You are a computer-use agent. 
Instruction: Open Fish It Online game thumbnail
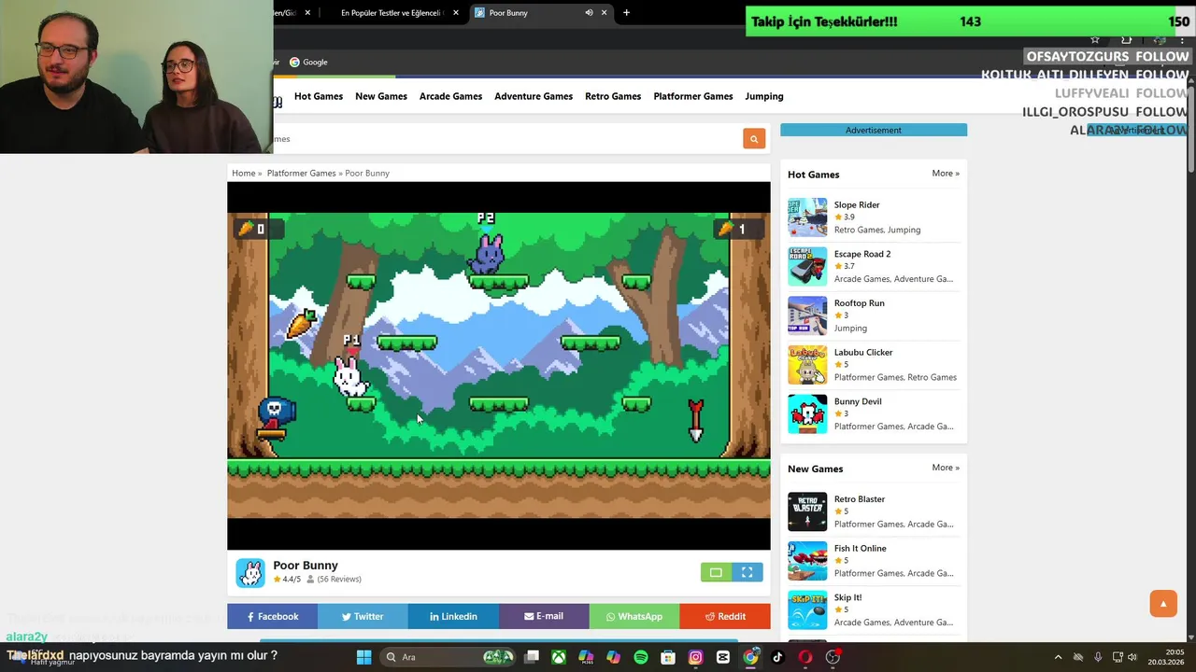coord(807,561)
